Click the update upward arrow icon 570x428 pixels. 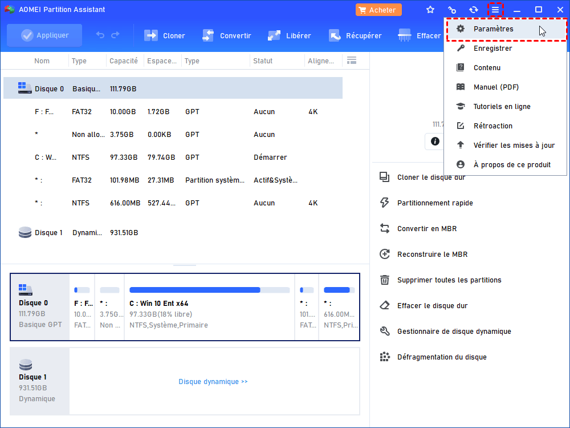(x=460, y=145)
